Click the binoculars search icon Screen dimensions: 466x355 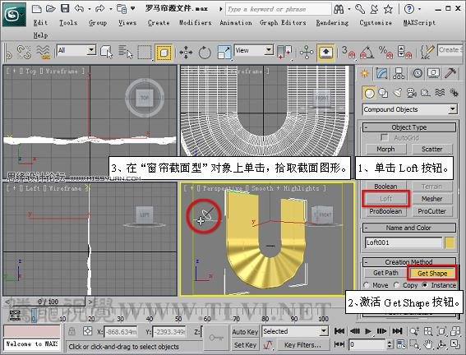coord(339,9)
